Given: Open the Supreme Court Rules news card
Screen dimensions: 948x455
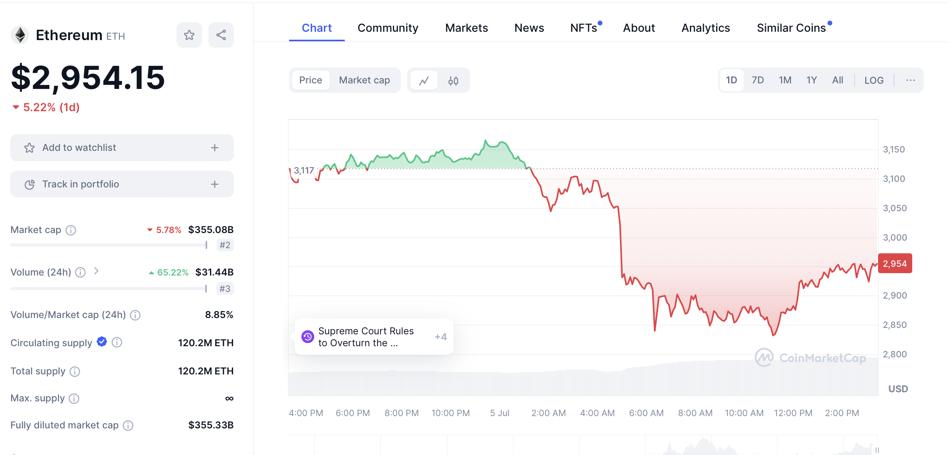Looking at the screenshot, I should point(366,337).
